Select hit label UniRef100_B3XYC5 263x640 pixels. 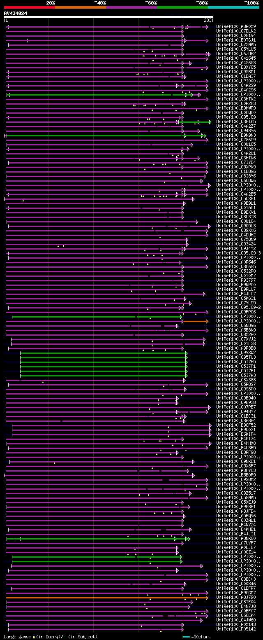[236, 67]
